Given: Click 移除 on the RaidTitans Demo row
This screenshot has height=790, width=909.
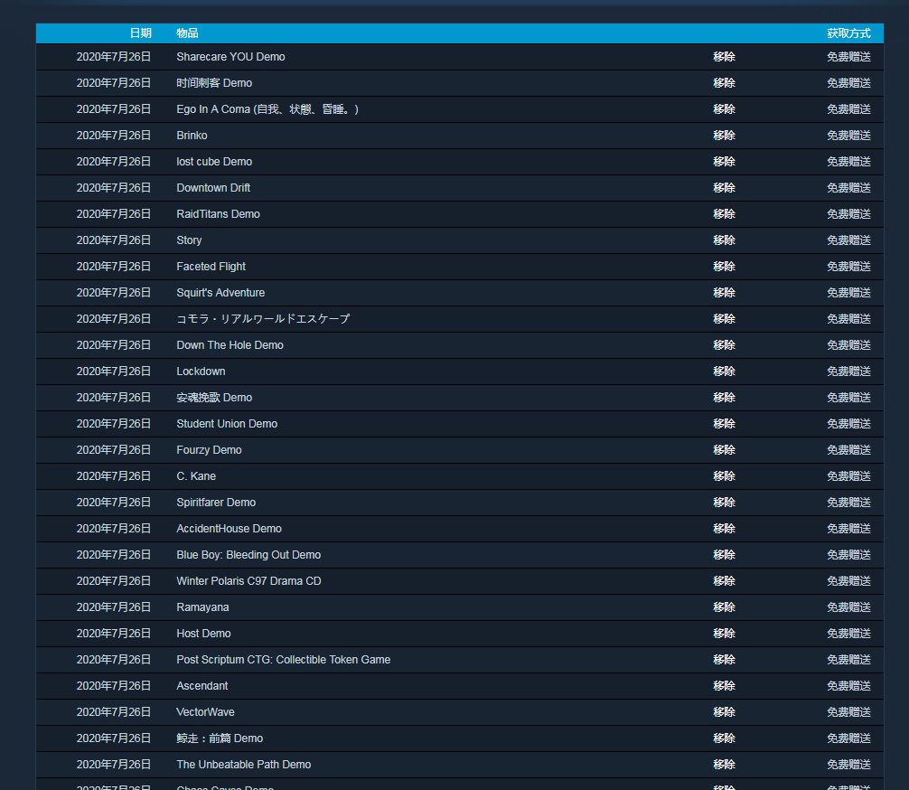Looking at the screenshot, I should pyautogui.click(x=724, y=214).
